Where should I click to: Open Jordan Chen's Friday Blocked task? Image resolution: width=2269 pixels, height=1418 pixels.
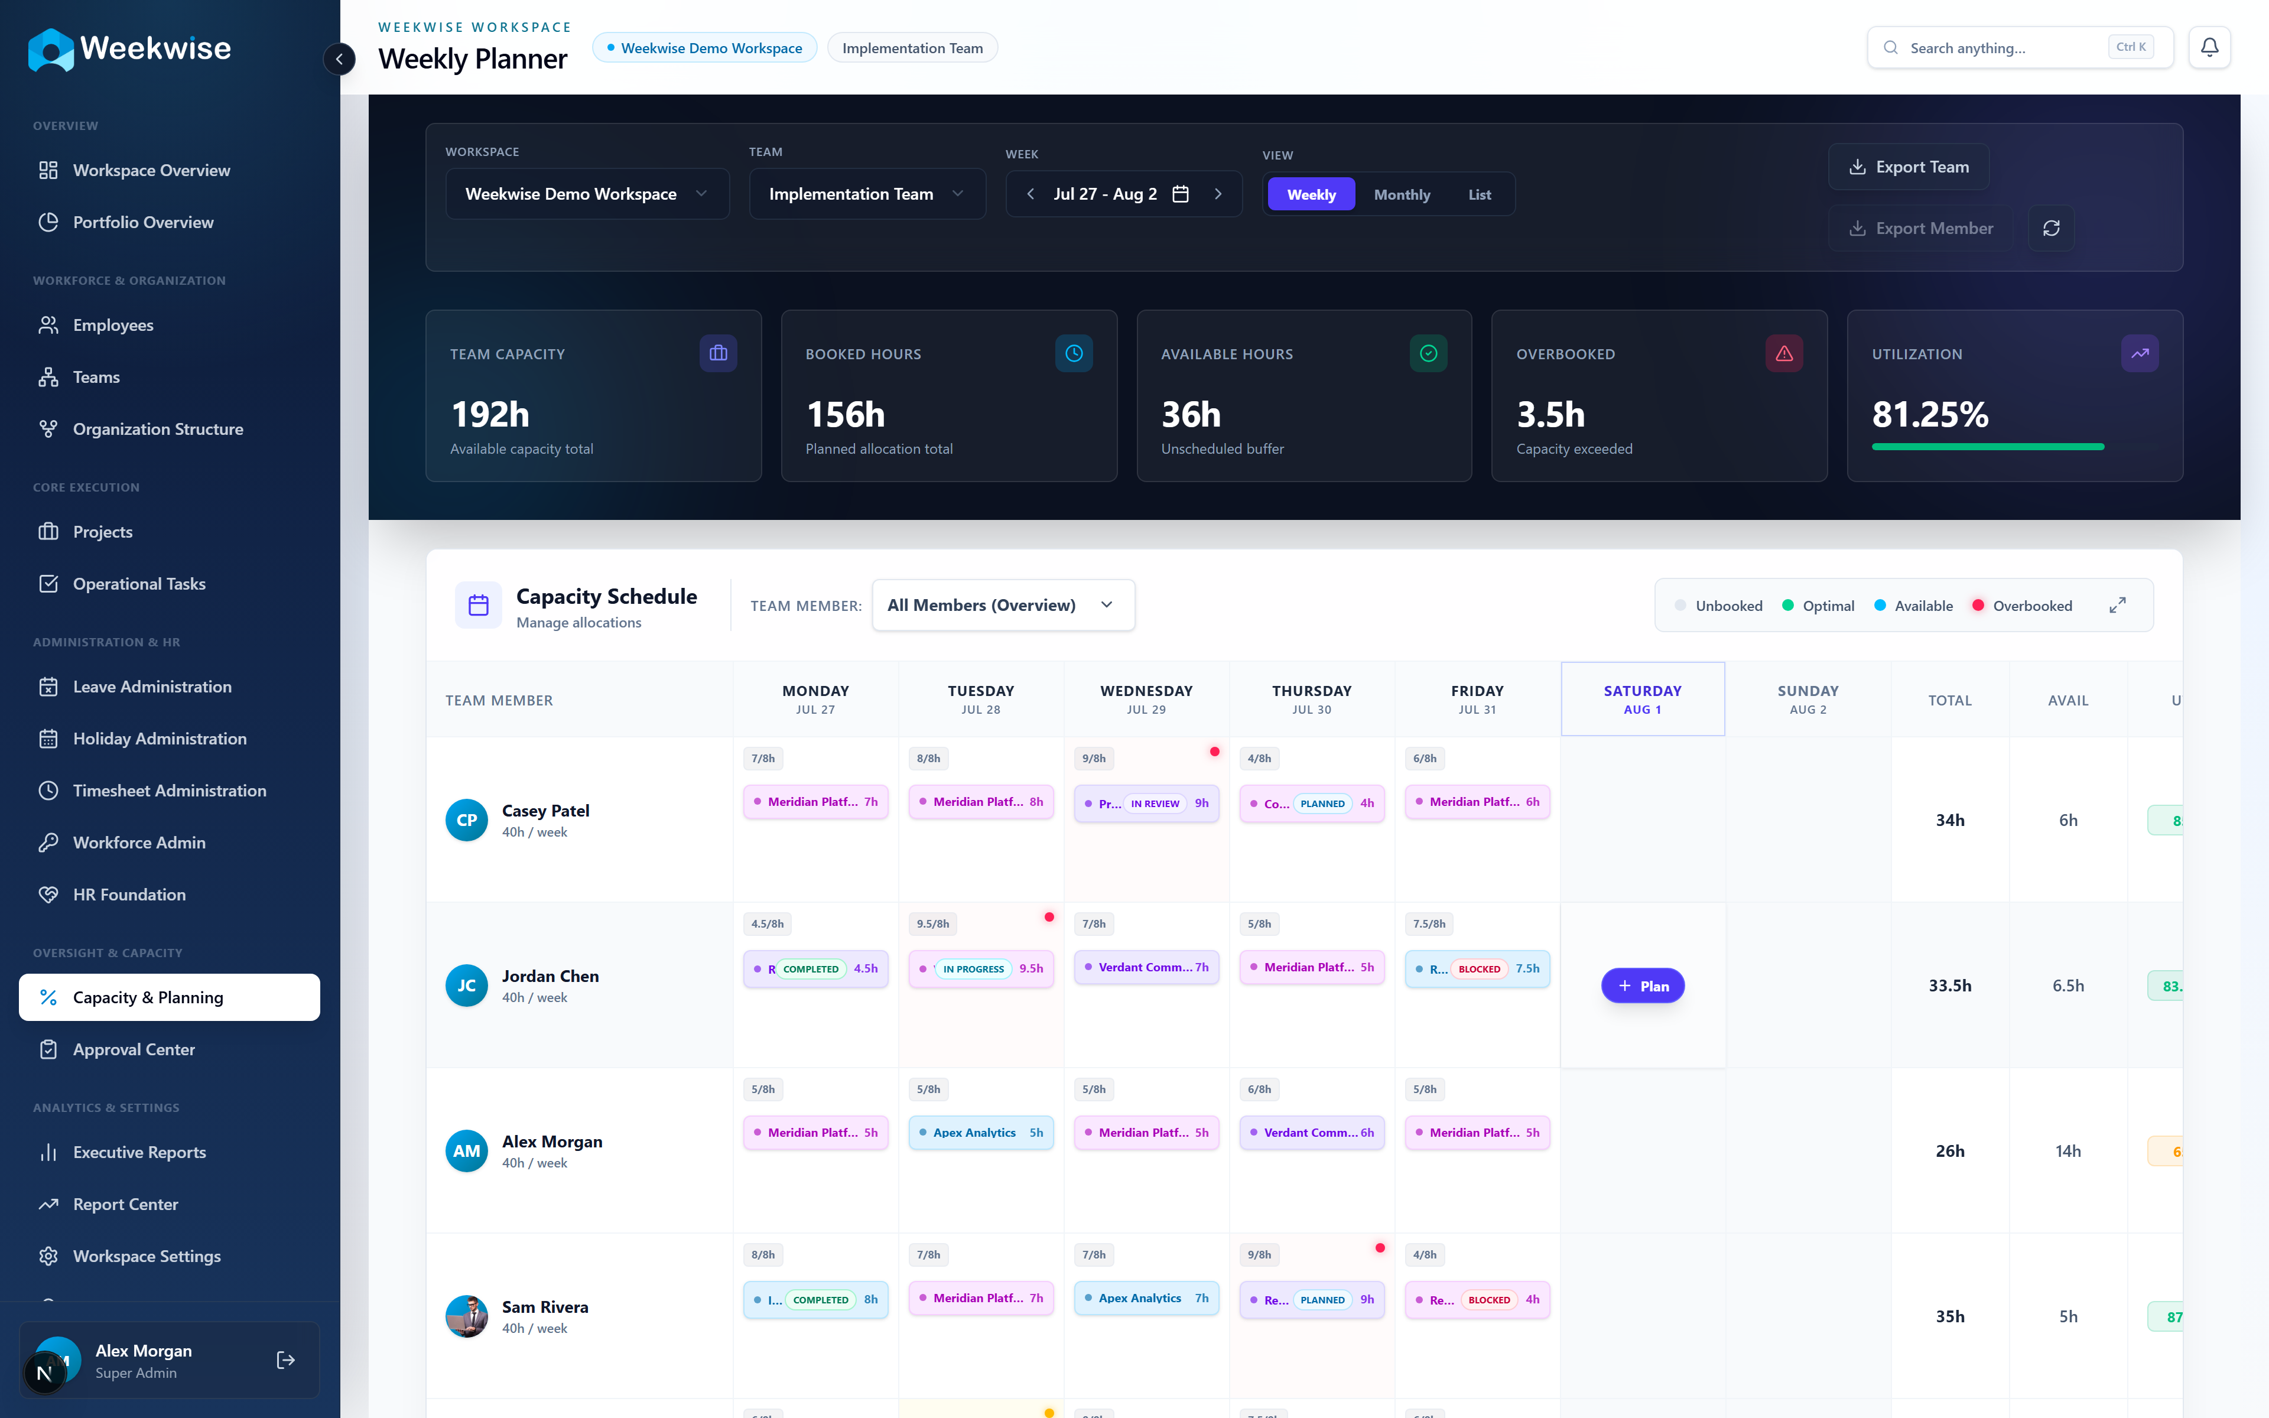coord(1477,969)
